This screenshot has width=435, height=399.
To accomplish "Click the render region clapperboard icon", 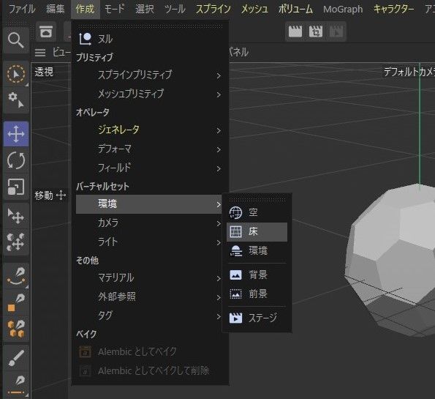I will tap(316, 31).
